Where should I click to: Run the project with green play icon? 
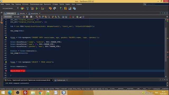coord(37,8)
